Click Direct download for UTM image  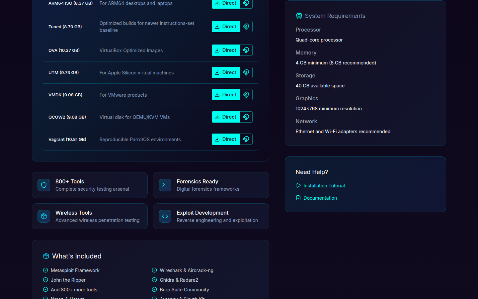226,72
